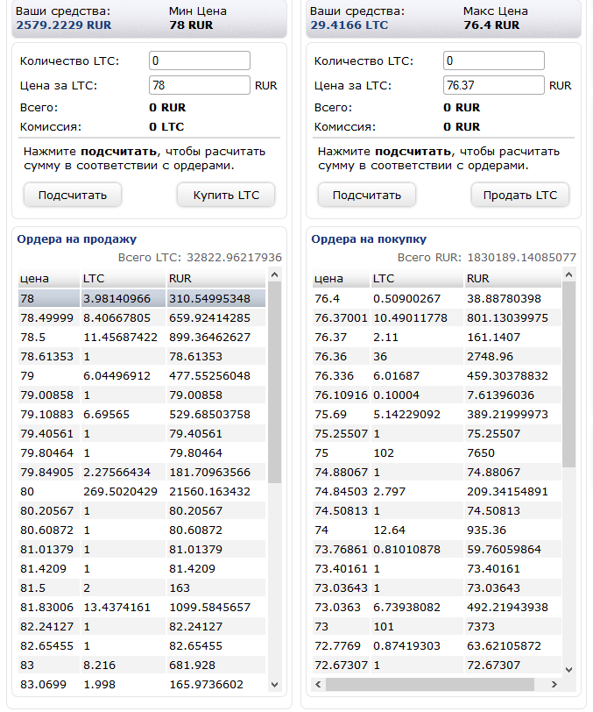Select sell order at price 83.0699
The width and height of the screenshot is (593, 712).
142,684
